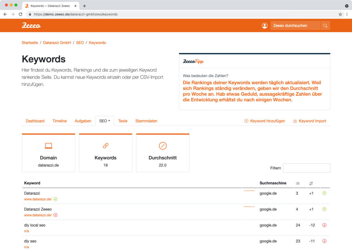
Task: Click the ZeeeoTipp heading logo
Action: 193,61
